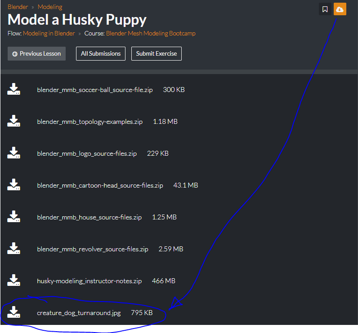Viewport: 358px width, 333px height.
Task: Download icon beside topology-examples zip
Action: click(x=13, y=121)
